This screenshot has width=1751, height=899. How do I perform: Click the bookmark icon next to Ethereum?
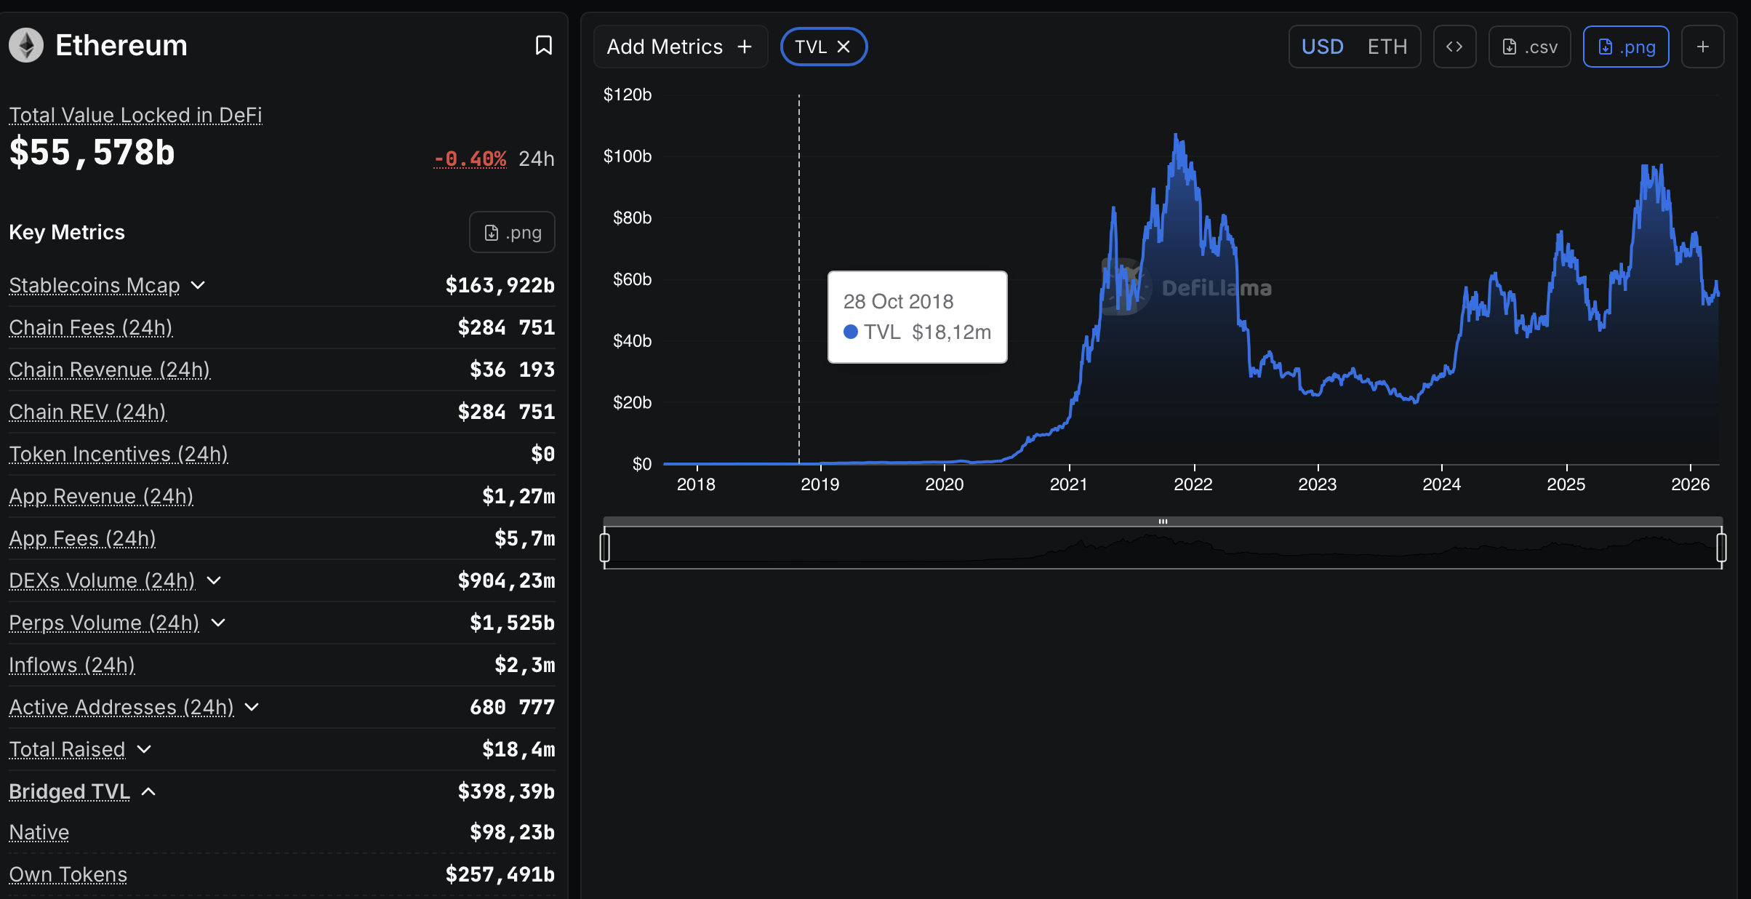(x=544, y=45)
